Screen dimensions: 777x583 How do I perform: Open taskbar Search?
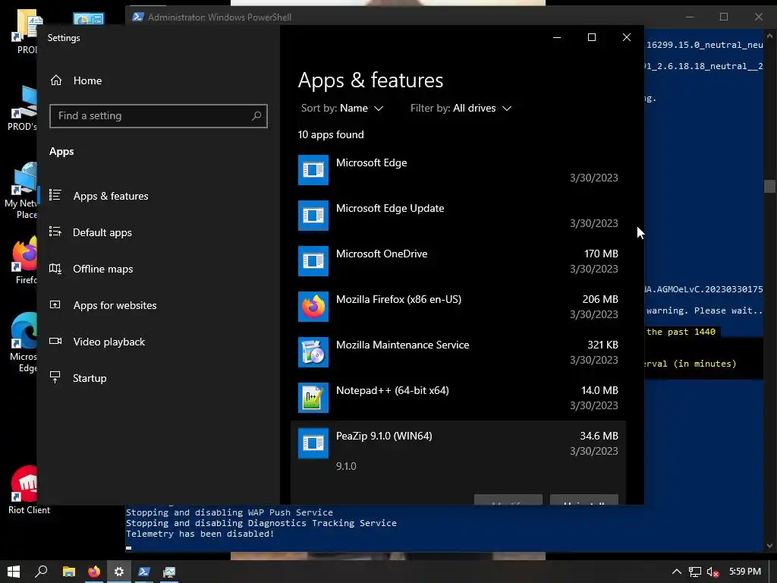(x=41, y=572)
